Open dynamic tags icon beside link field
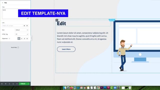 (x=27, y=26)
